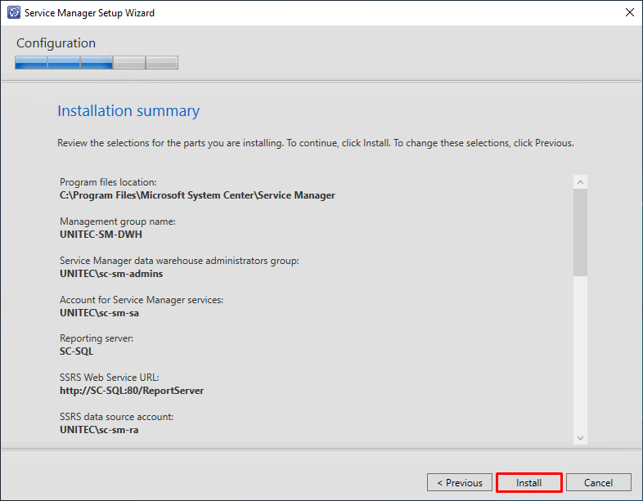Select the program files location path text
Screen dimensions: 643x501
click(x=197, y=195)
